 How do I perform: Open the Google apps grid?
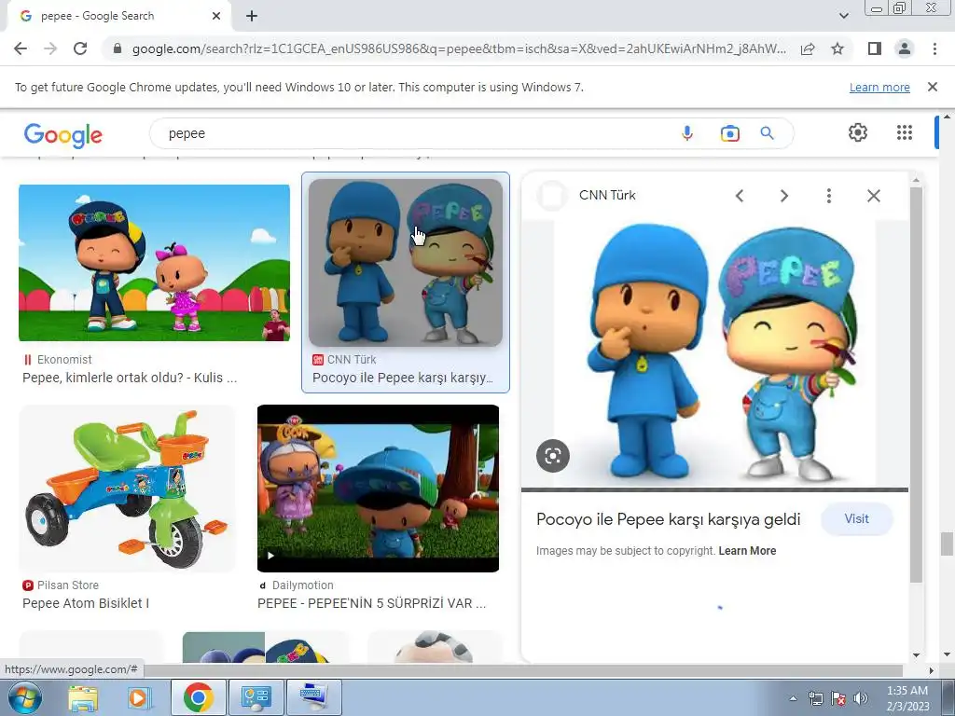[905, 132]
